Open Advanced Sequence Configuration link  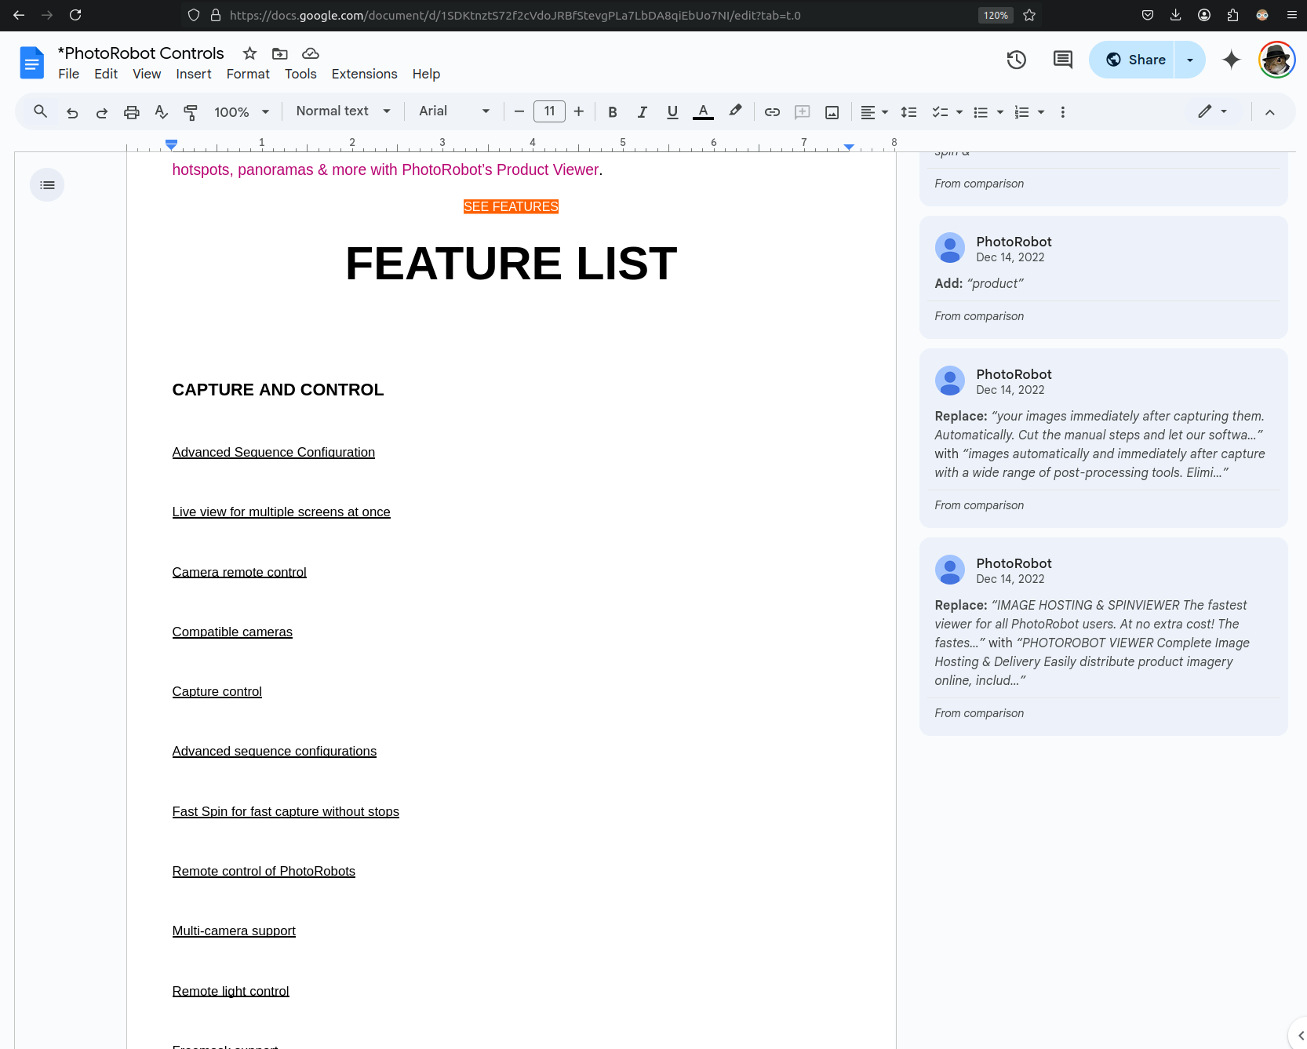(x=274, y=452)
